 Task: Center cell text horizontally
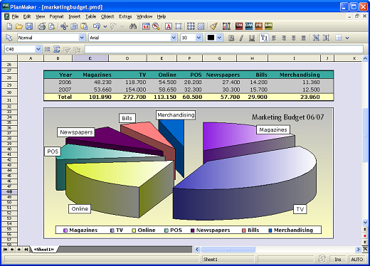pyautogui.click(x=294, y=38)
